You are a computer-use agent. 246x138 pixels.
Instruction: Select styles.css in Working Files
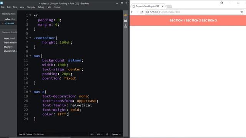[x=9, y=23]
